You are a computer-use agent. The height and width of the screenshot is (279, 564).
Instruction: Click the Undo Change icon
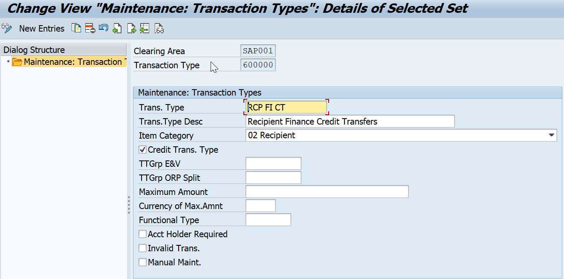pyautogui.click(x=104, y=28)
